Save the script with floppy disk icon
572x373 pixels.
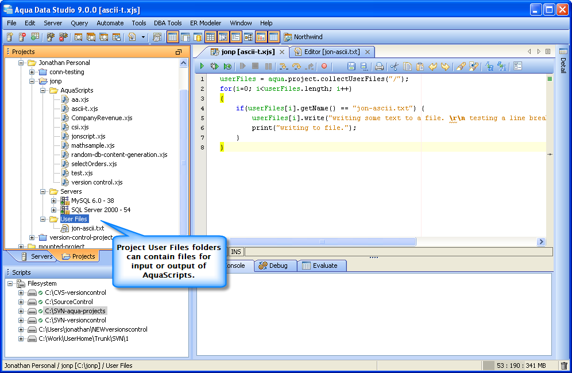(x=351, y=66)
